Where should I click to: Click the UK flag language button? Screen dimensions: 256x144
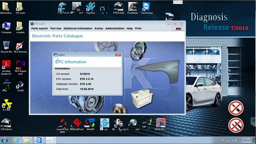click(178, 28)
